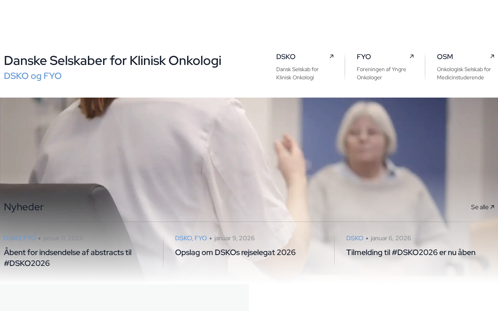This screenshot has width=498, height=311.
Task: Click Onkologisk Selskab for Medicinstuderende description
Action: point(464,73)
